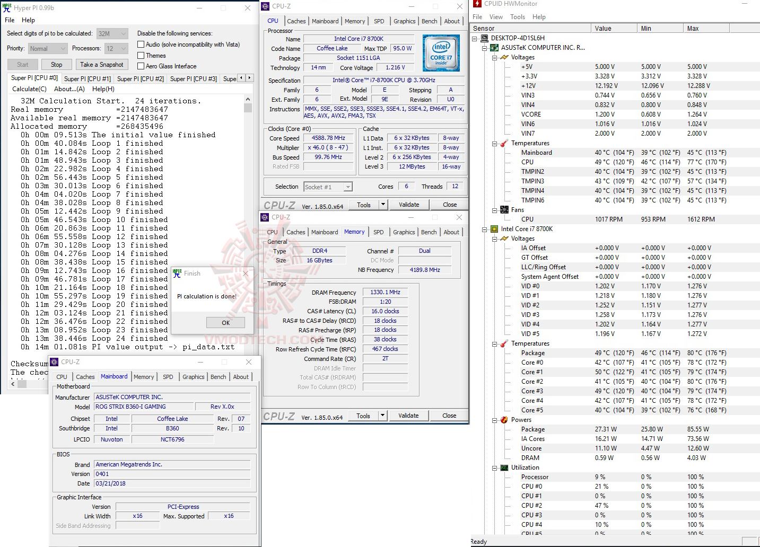This screenshot has width=760, height=547.
Task: Click the Super PI tab strip left scroll arrow
Action: click(x=242, y=78)
